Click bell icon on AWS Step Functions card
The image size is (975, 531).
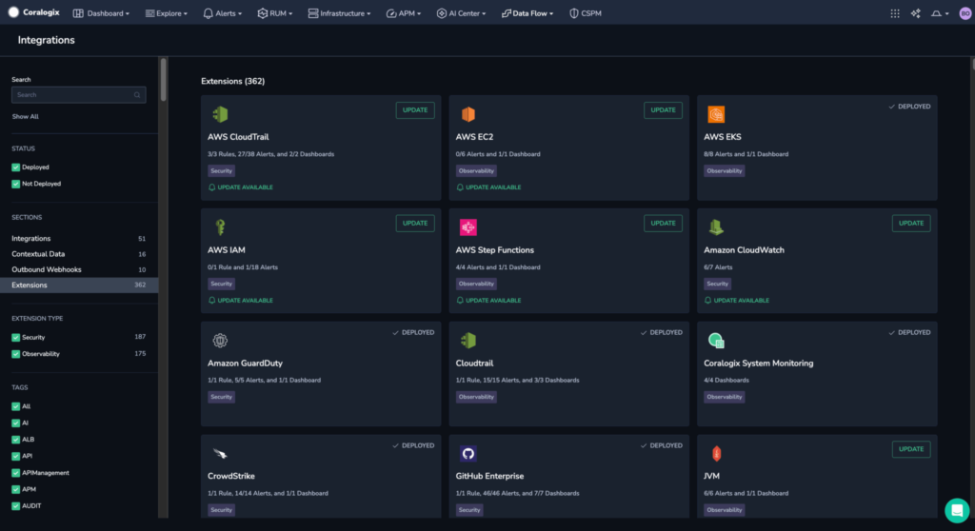coord(460,301)
